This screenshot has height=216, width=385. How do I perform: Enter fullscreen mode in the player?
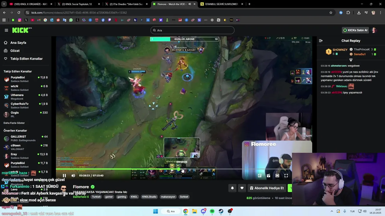pyautogui.click(x=286, y=175)
